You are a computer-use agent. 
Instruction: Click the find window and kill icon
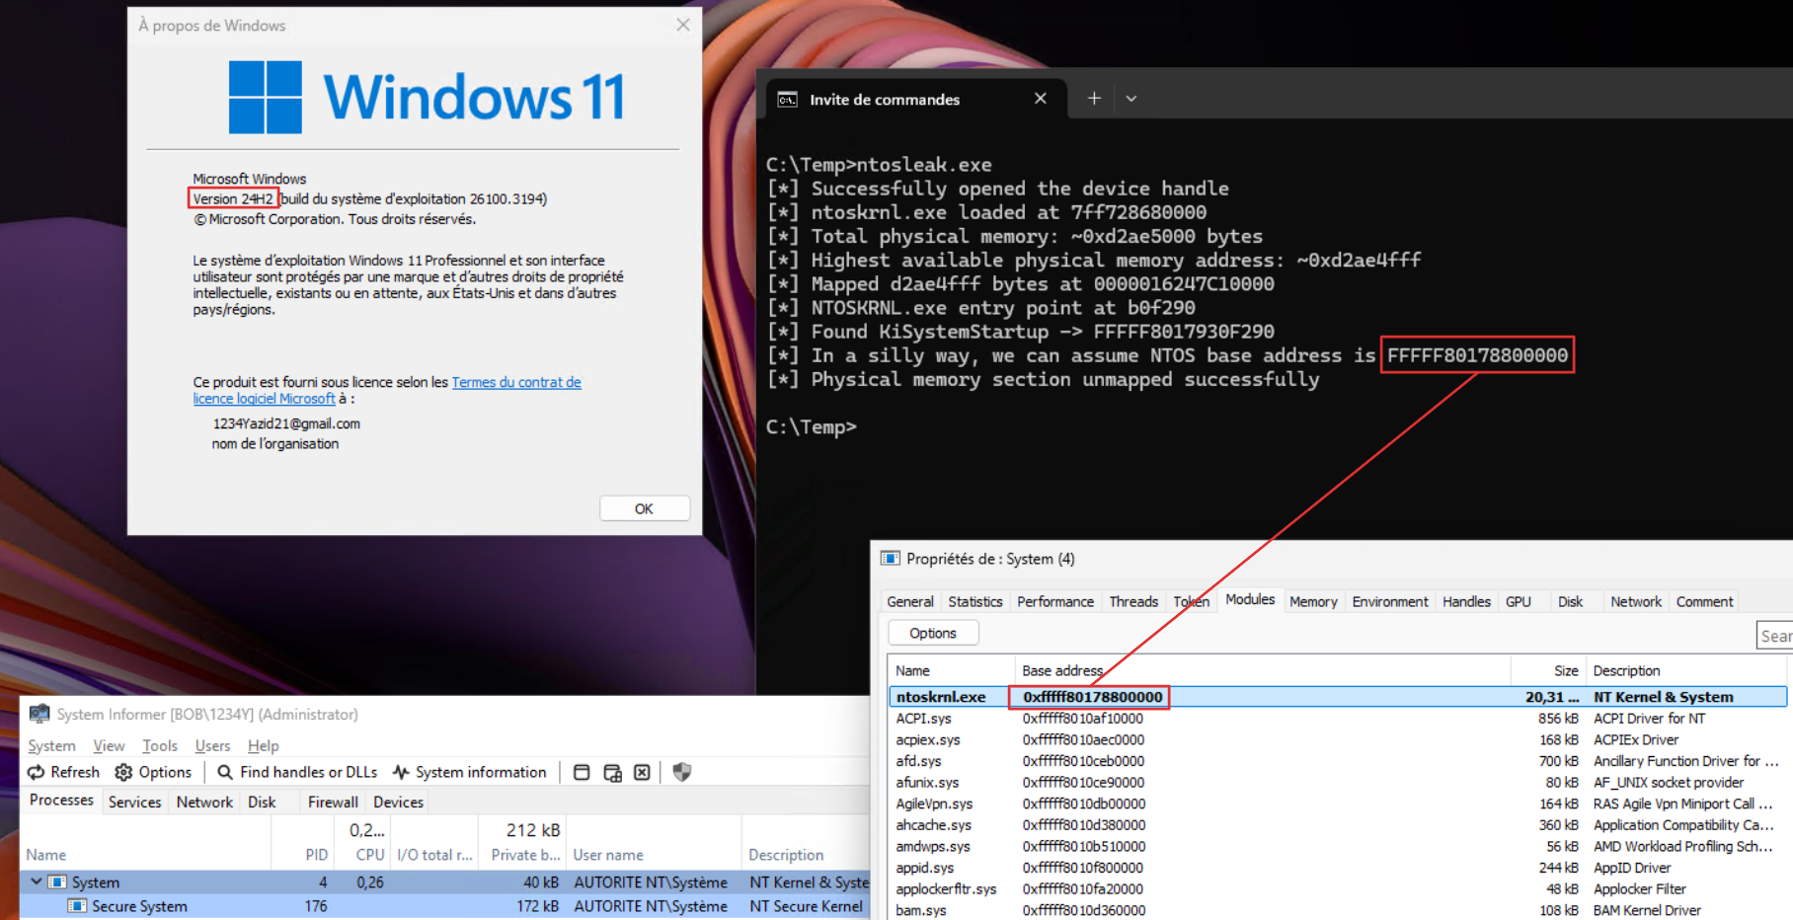tap(642, 772)
